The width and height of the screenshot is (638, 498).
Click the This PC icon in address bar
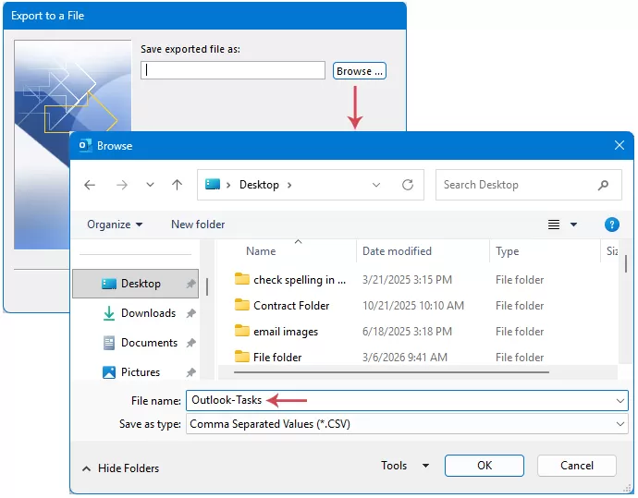[213, 185]
